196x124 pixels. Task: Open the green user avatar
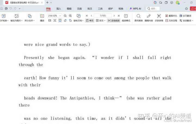tap(177, 2)
